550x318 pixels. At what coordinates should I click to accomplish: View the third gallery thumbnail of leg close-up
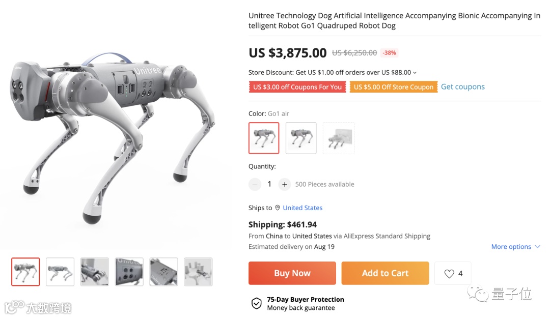(x=95, y=272)
